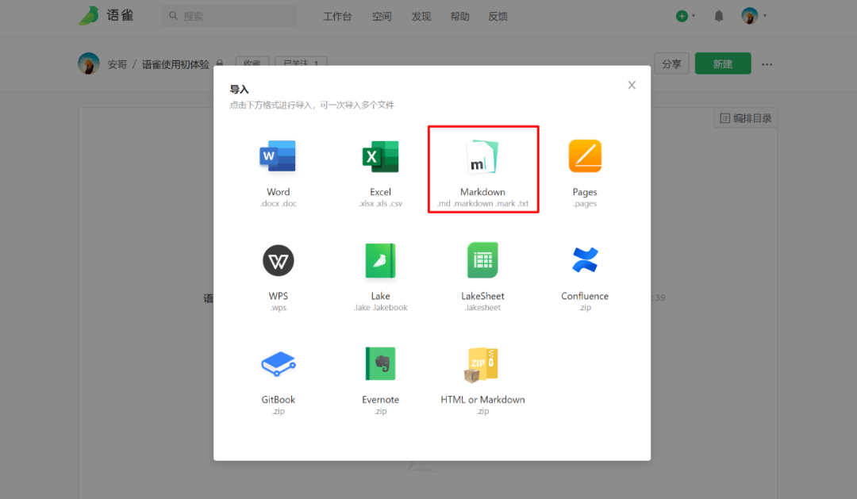Select the GitBook import icon
This screenshot has width=857, height=499.
[279, 363]
